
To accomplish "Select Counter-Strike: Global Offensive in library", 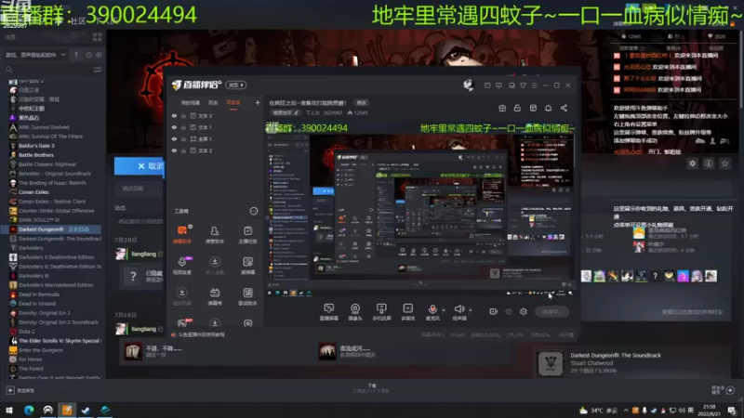I will pyautogui.click(x=57, y=211).
